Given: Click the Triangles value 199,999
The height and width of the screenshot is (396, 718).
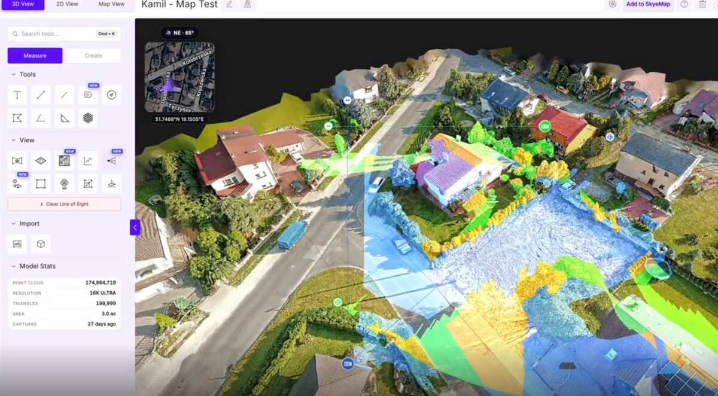Looking at the screenshot, I should [x=106, y=303].
